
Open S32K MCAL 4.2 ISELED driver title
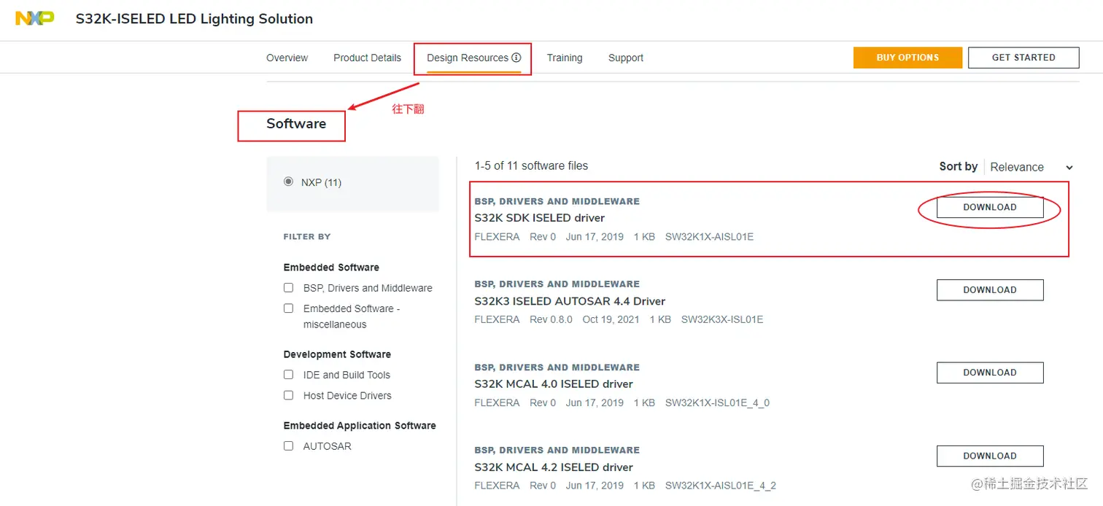[554, 467]
